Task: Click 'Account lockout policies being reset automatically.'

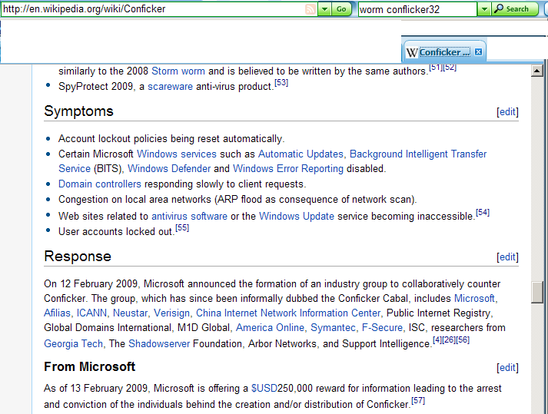Action: (171, 139)
